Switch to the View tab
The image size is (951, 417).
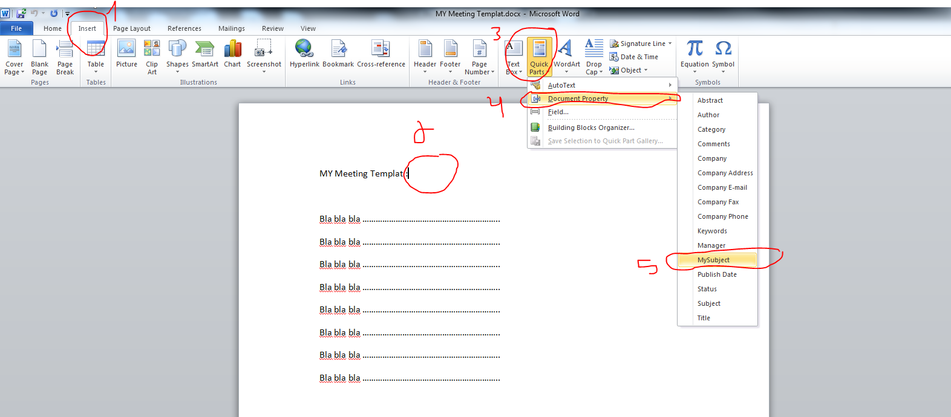click(309, 28)
